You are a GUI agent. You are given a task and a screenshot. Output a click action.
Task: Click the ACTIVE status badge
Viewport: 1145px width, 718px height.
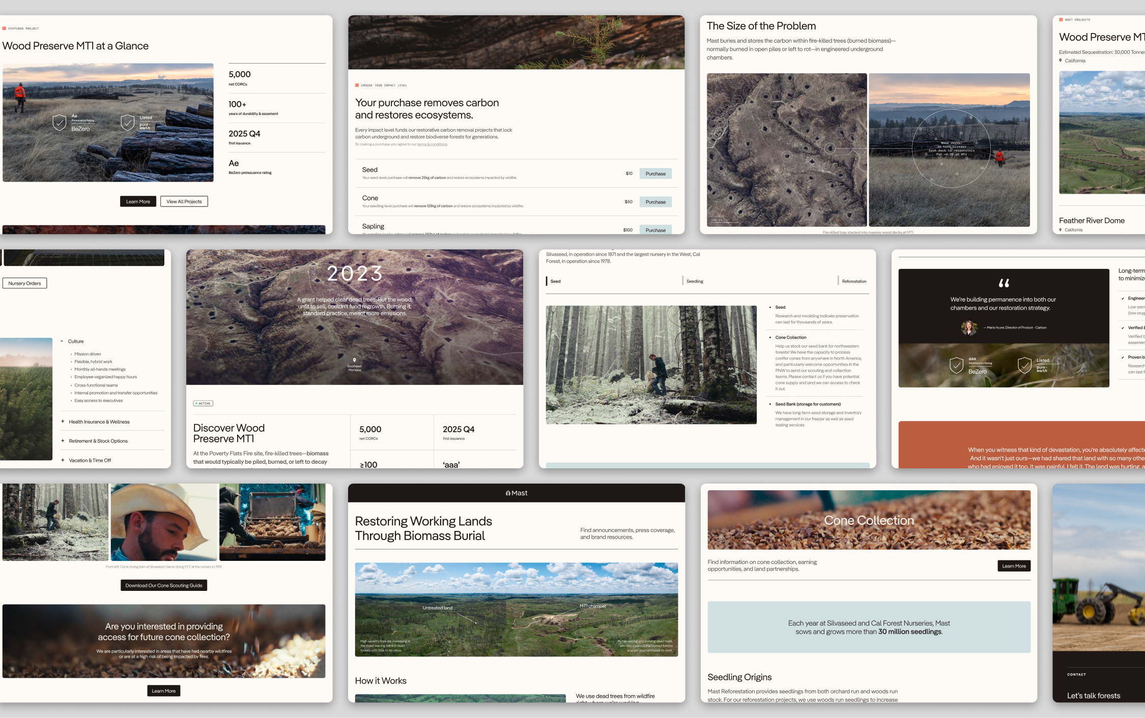[203, 403]
